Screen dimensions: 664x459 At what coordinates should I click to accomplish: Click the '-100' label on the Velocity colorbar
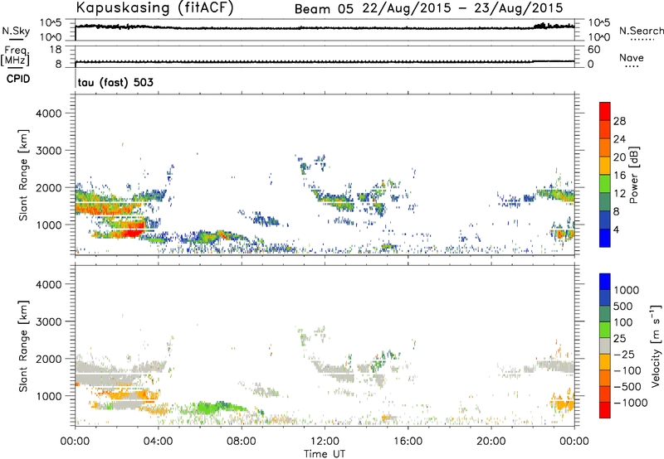(627, 370)
